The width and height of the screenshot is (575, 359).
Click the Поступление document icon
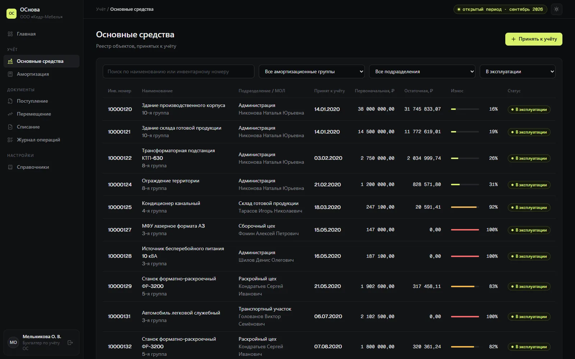point(10,101)
